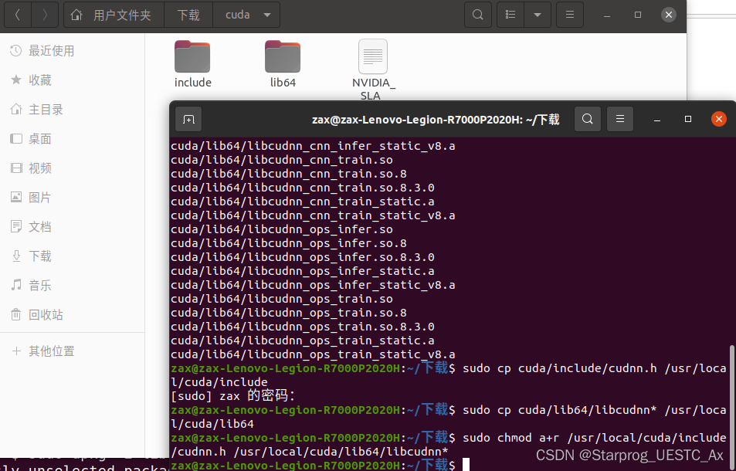Click line libcudnn_cnn_infer_static_v8.a

coord(313,146)
